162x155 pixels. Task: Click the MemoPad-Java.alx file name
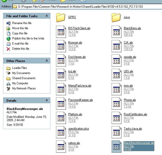point(80,86)
